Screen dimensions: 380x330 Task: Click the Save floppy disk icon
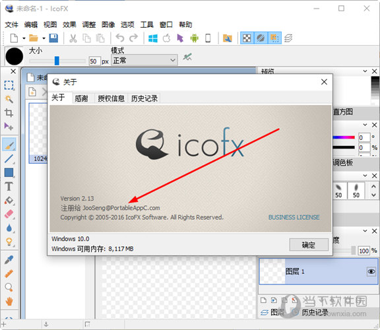53,38
